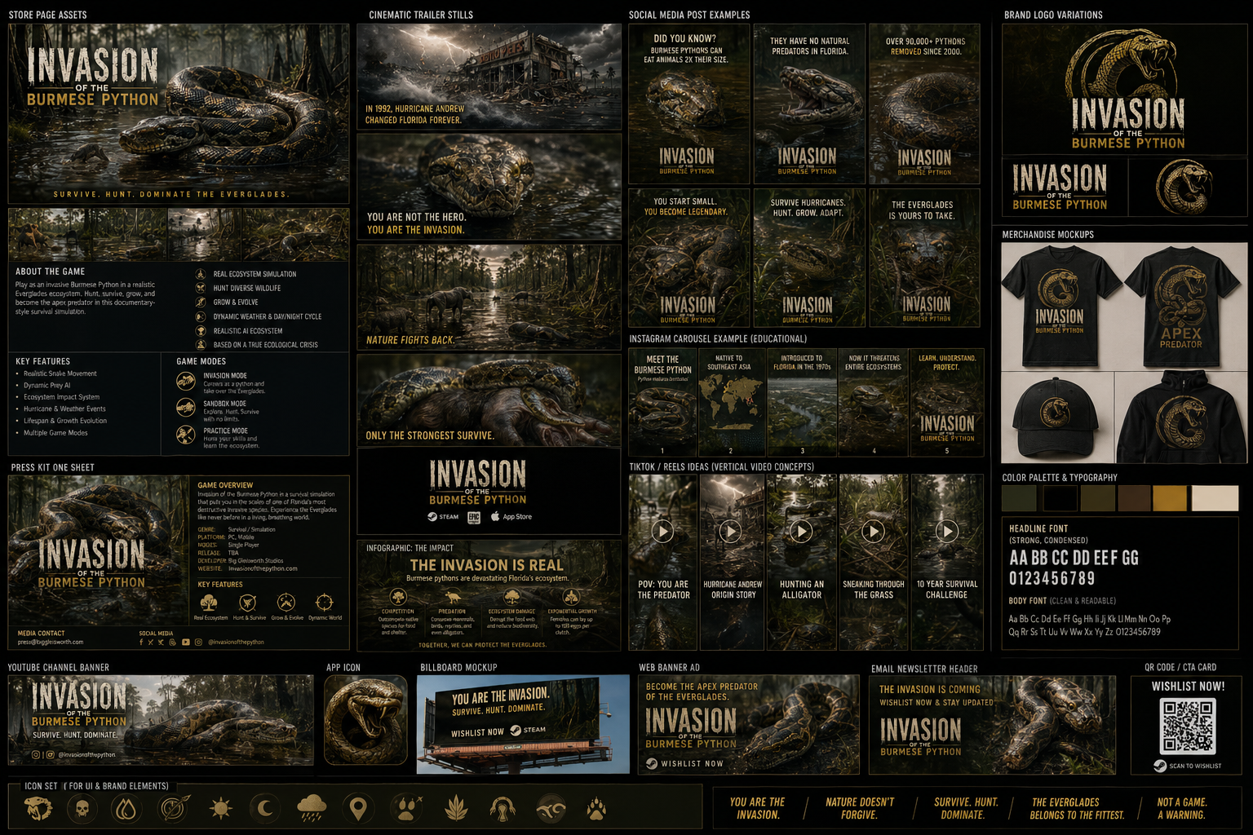Image resolution: width=1253 pixels, height=835 pixels.
Task: Click the Invasion Mode snake icon
Action: pyautogui.click(x=186, y=381)
